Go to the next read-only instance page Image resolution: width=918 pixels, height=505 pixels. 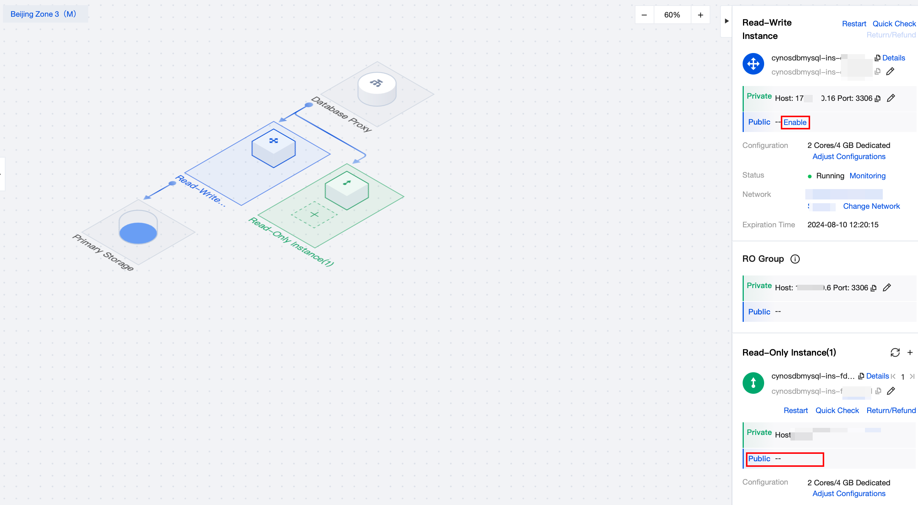(912, 376)
